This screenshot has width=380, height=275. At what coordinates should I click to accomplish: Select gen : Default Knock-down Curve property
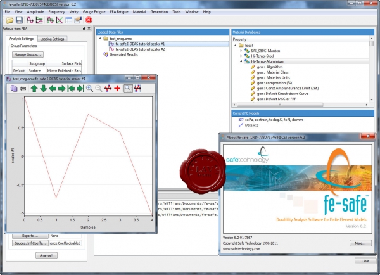pyautogui.click(x=280, y=93)
